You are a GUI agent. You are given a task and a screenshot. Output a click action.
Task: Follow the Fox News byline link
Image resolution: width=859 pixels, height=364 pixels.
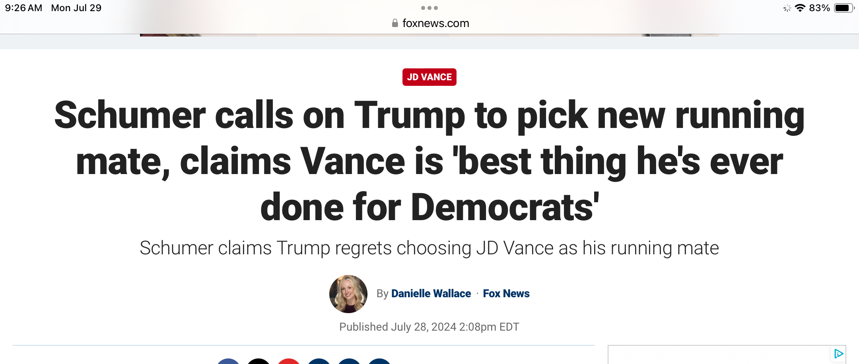pyautogui.click(x=506, y=294)
